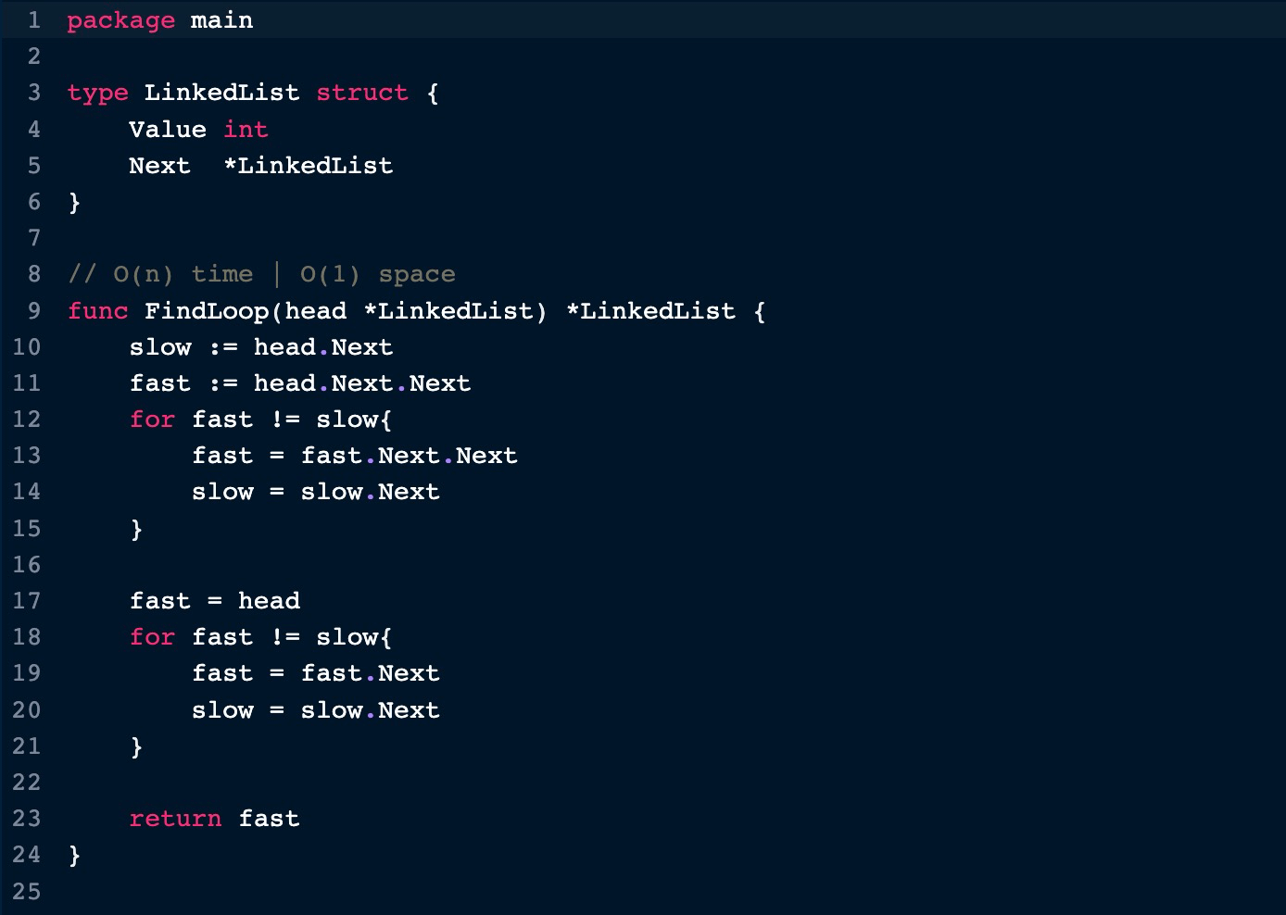Viewport: 1286px width, 915px height.
Task: Click 'head.Next.Next' expression on line 11
Action: [x=361, y=383]
